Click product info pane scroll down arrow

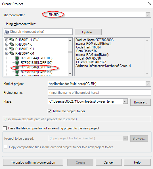[147, 74]
